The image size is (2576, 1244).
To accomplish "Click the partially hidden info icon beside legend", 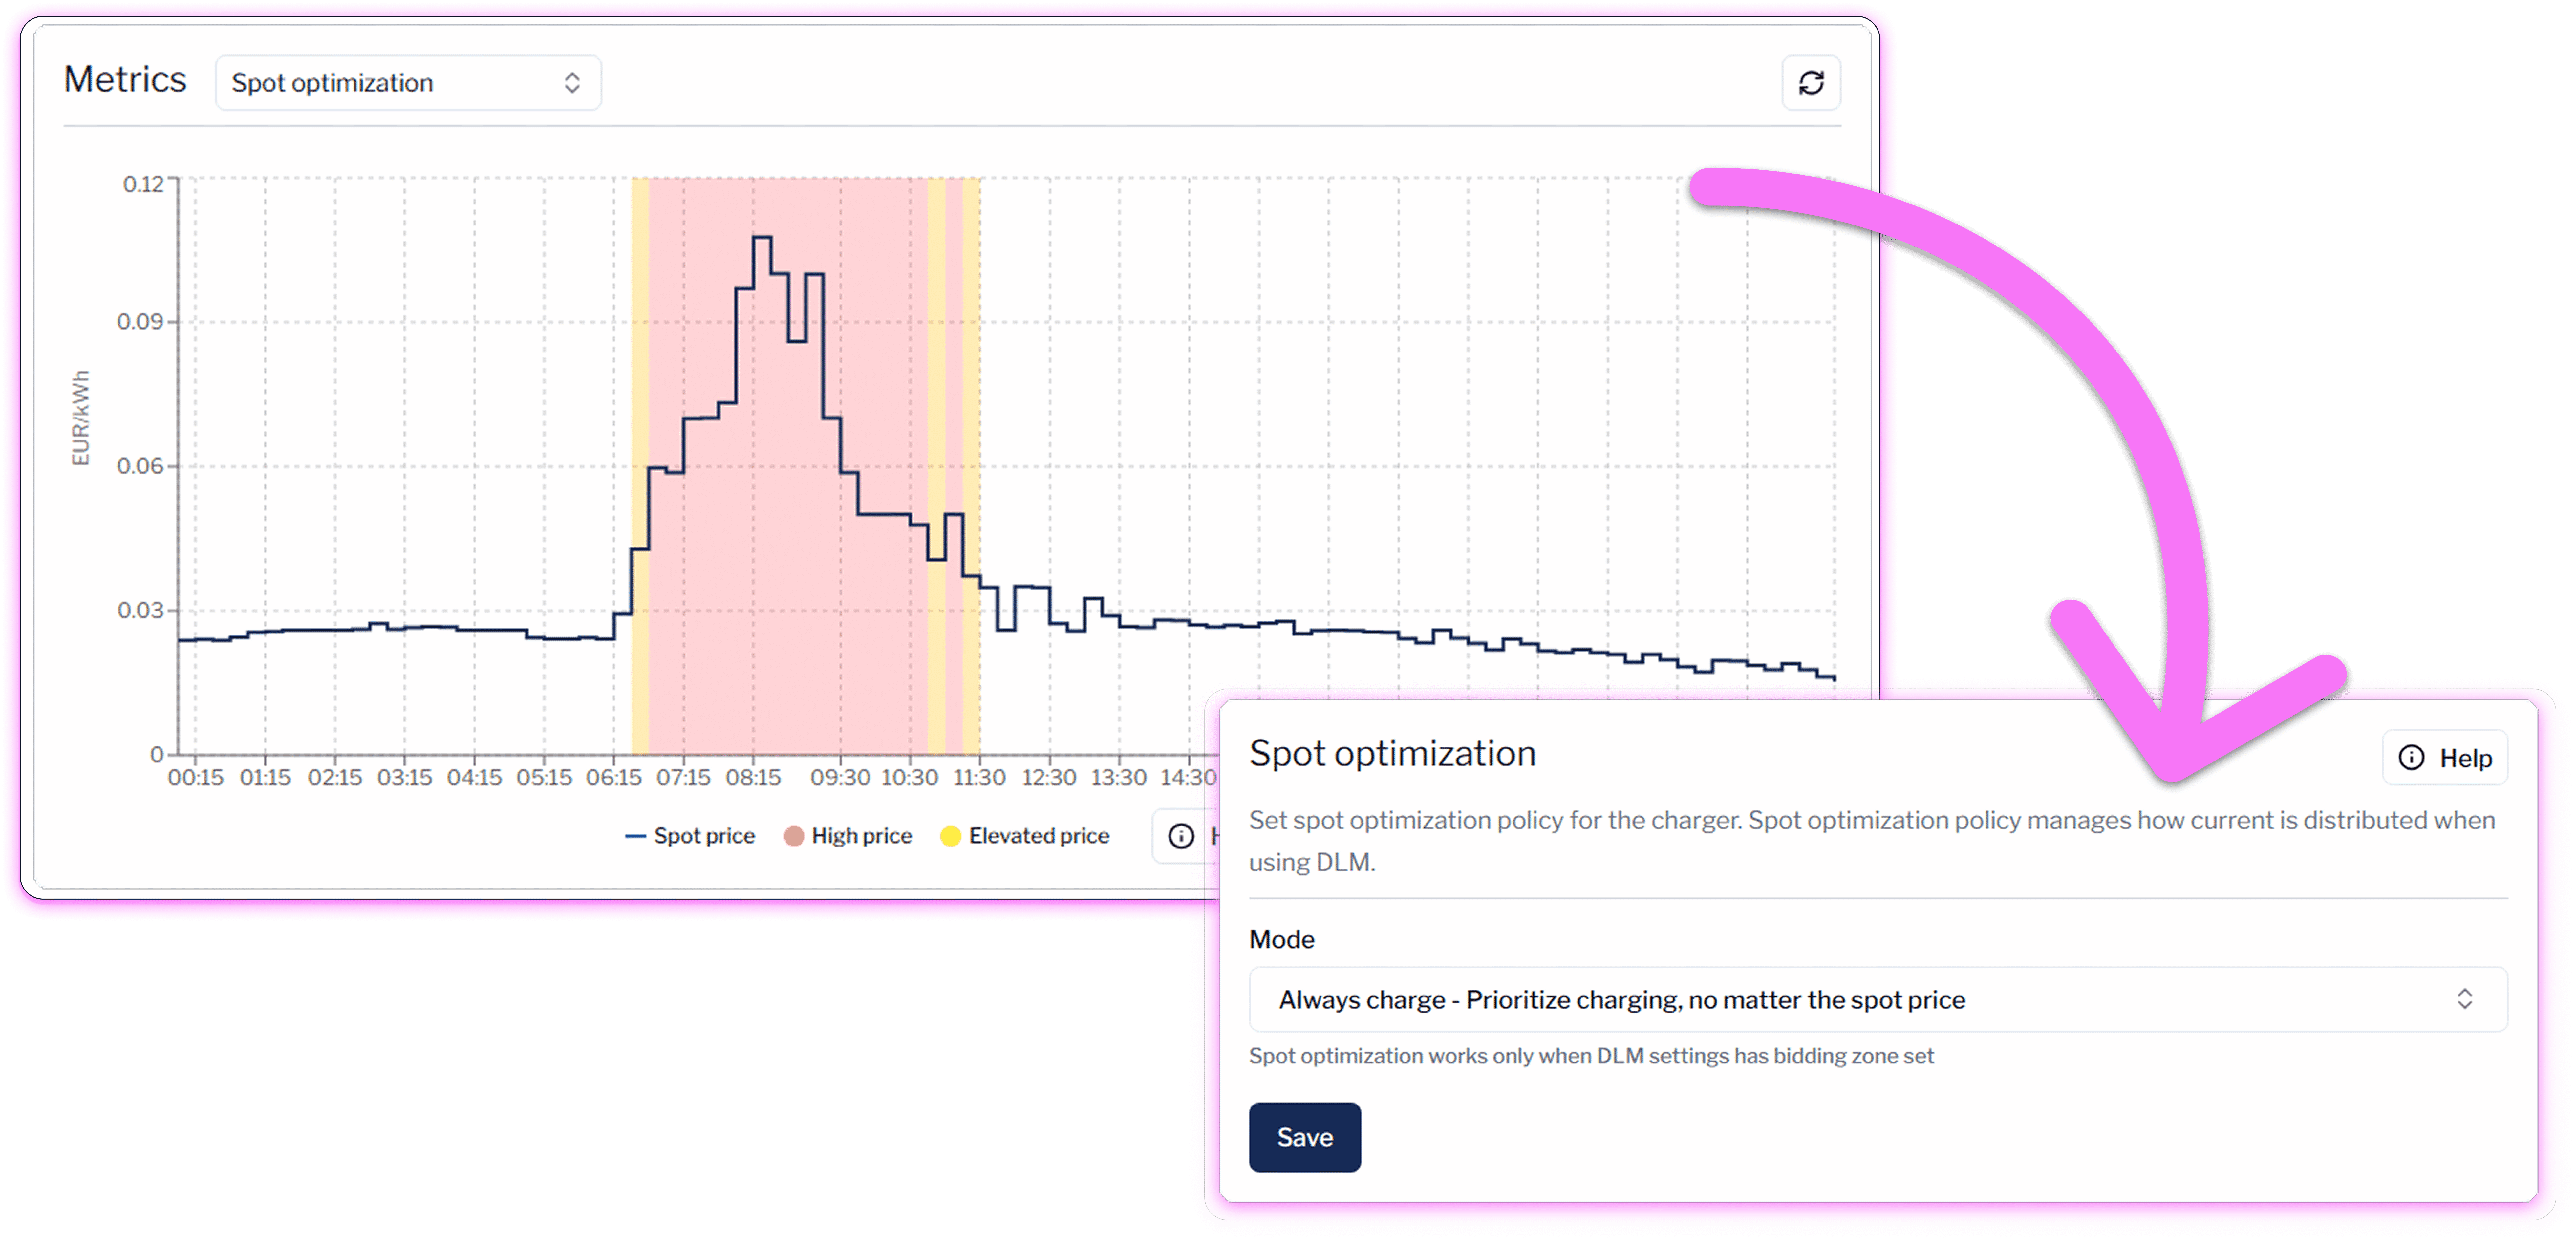I will [x=1181, y=836].
